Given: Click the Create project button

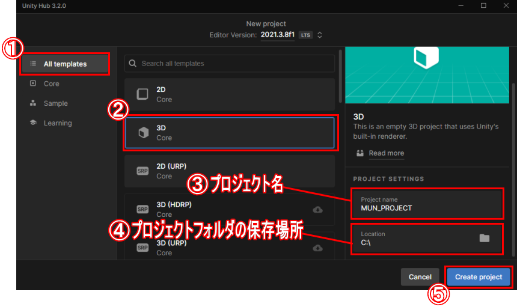Looking at the screenshot, I should [x=479, y=277].
